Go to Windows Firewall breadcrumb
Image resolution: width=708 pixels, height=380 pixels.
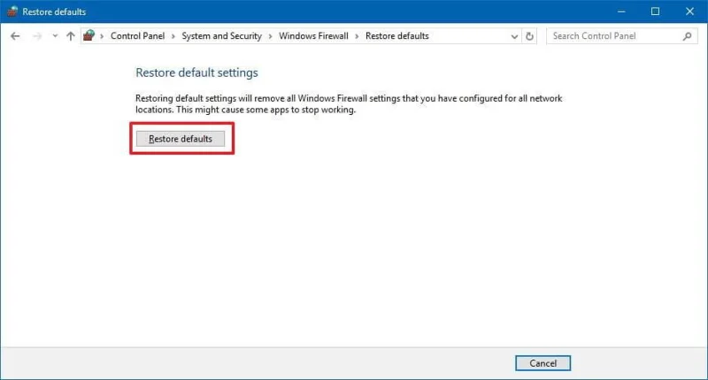click(313, 36)
